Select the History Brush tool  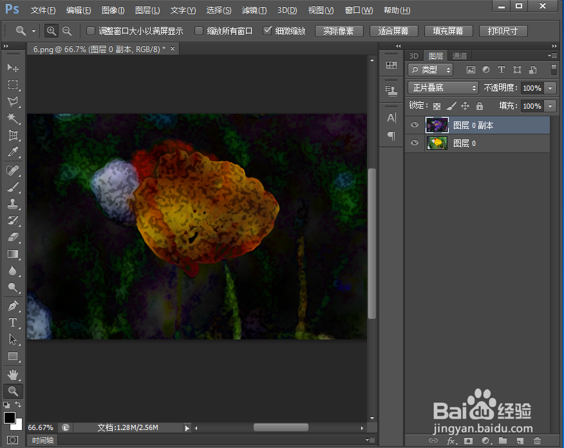point(13,220)
